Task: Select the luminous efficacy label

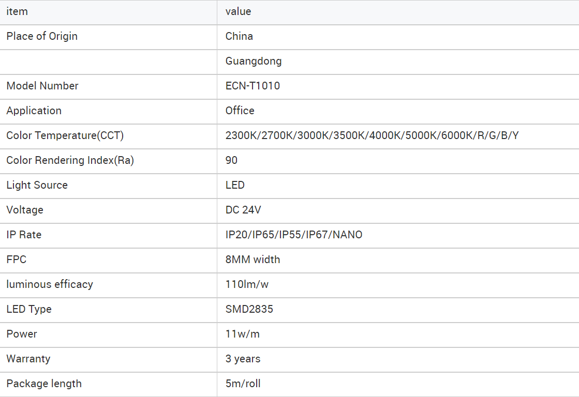Action: (x=50, y=284)
